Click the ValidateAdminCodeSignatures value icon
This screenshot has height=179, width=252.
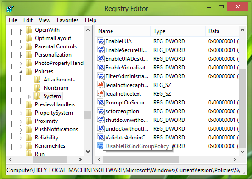point(101,137)
